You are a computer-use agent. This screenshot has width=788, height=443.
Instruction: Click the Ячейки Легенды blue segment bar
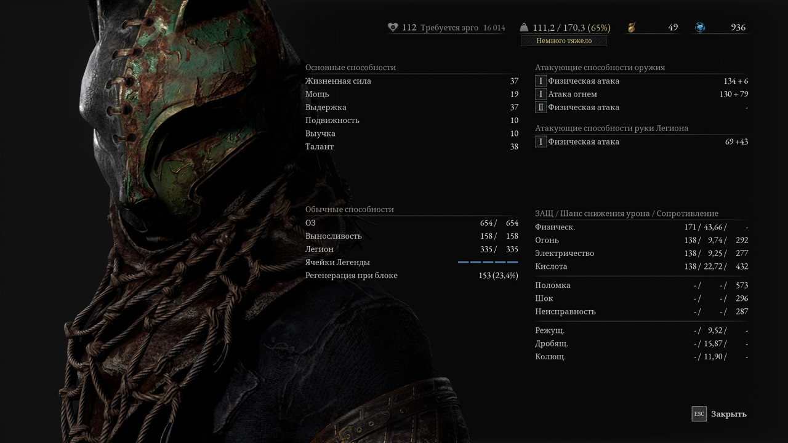tap(488, 262)
